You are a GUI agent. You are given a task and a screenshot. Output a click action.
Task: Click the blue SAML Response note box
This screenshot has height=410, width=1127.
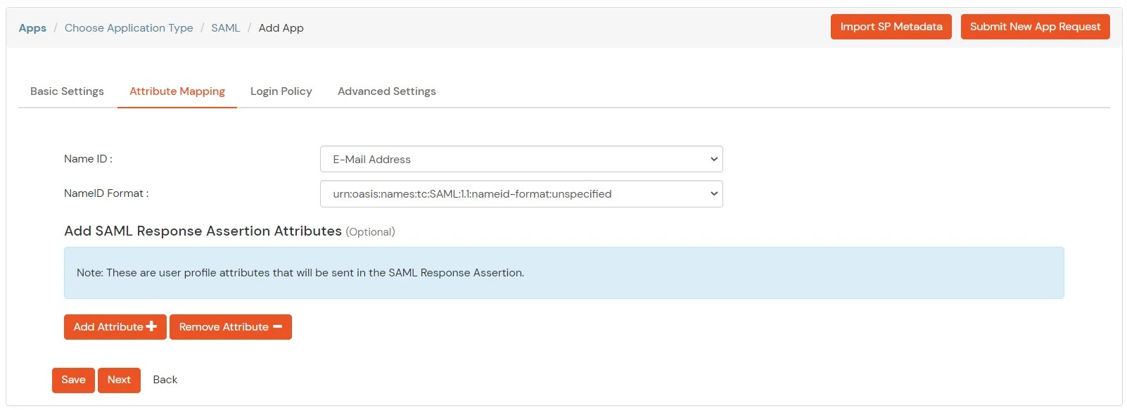[x=563, y=273]
